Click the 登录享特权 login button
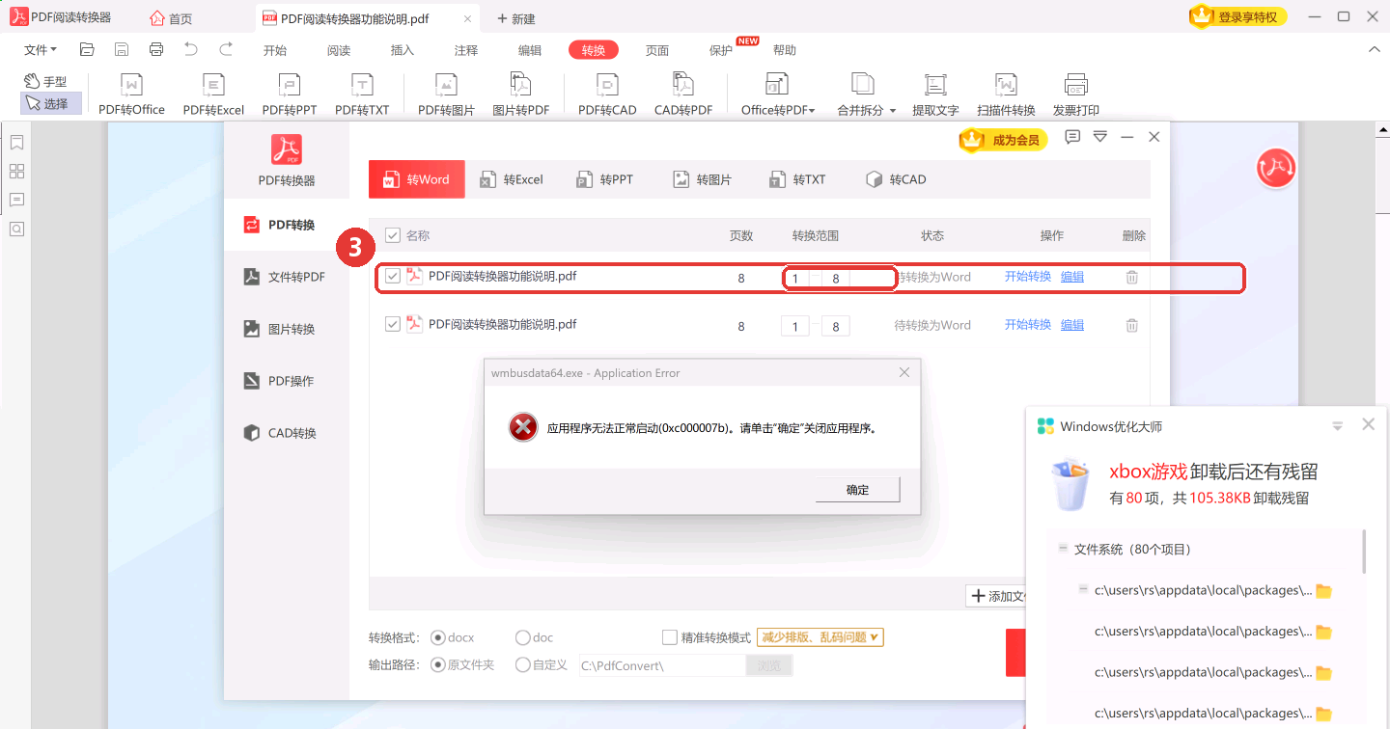 click(x=1237, y=16)
